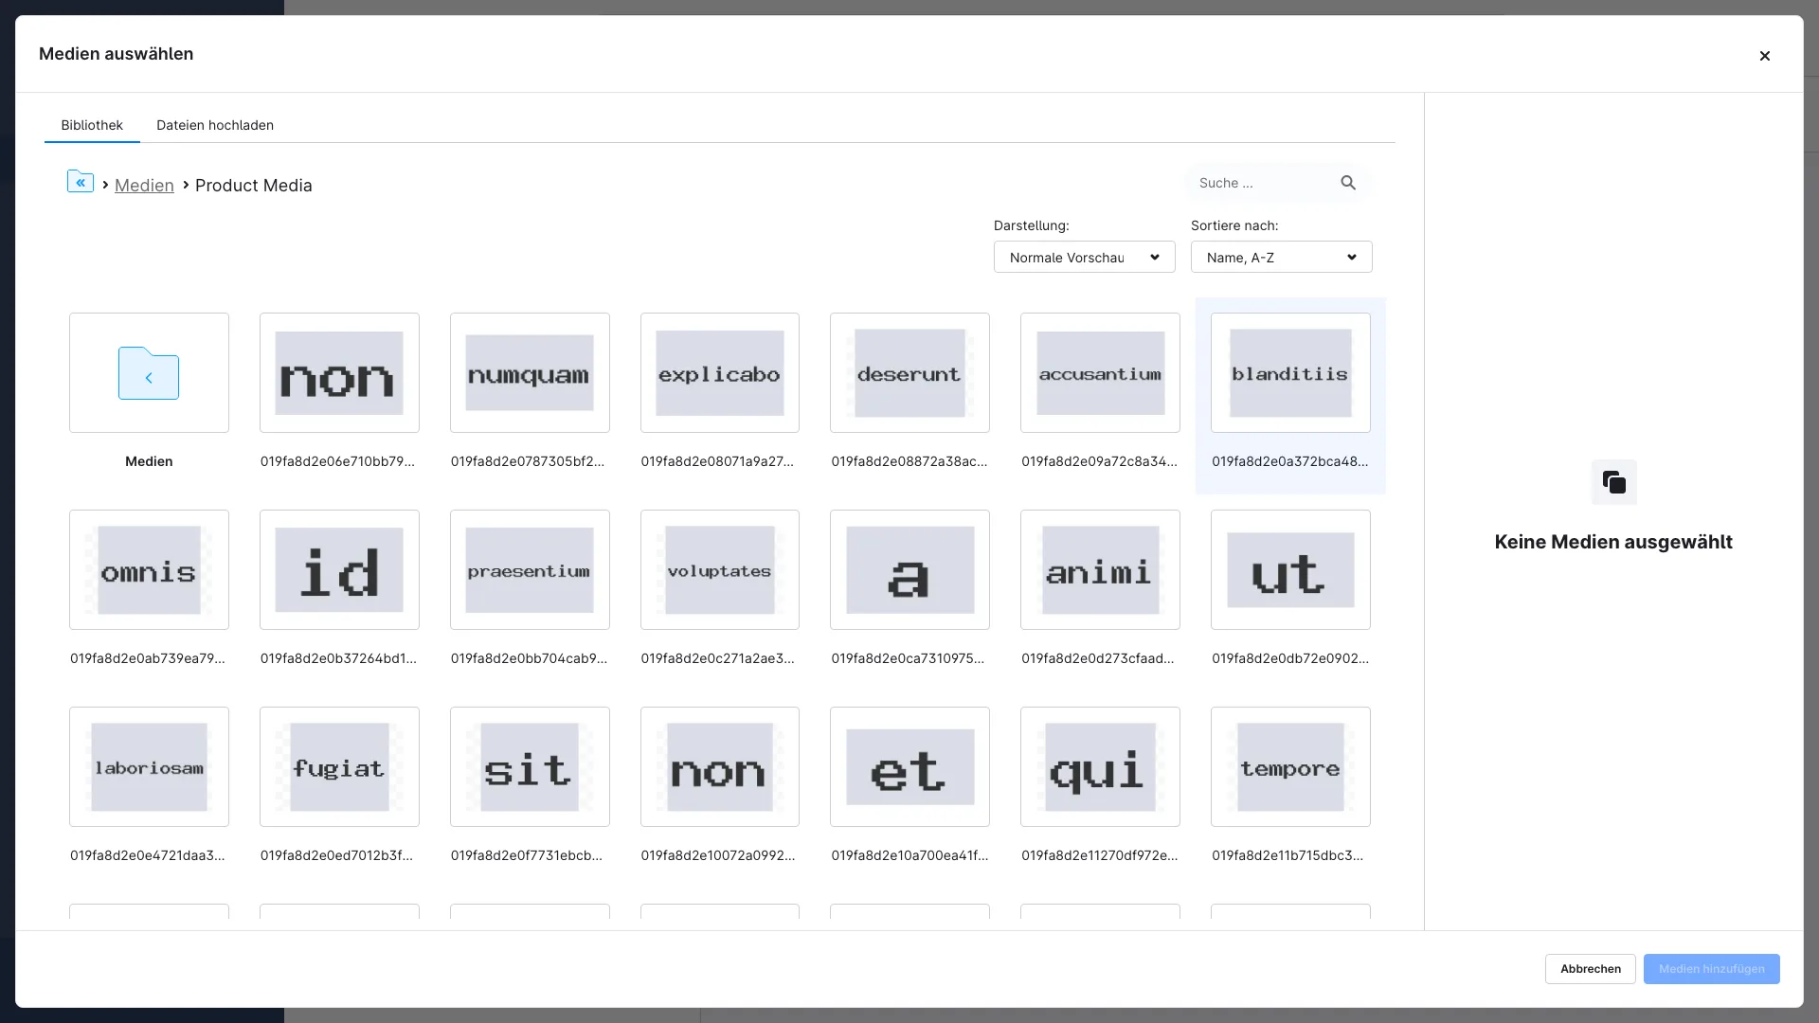This screenshot has height=1023, width=1819.
Task: Click filename 019fa8d2e0f7731ebcb...
Action: coord(527,855)
